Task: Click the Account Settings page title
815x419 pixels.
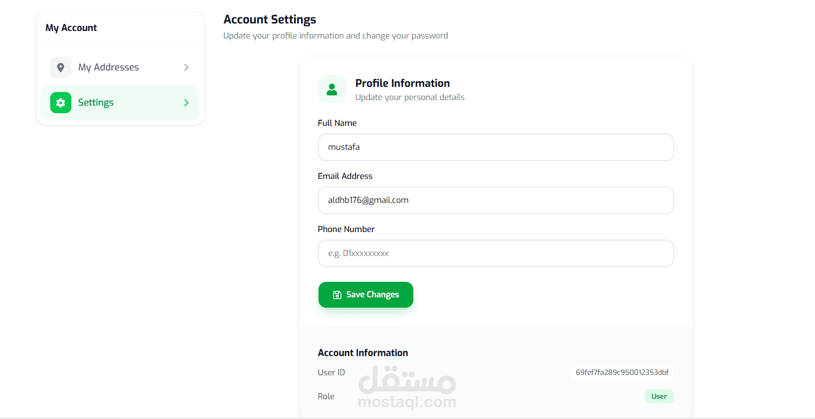Action: pyautogui.click(x=270, y=20)
